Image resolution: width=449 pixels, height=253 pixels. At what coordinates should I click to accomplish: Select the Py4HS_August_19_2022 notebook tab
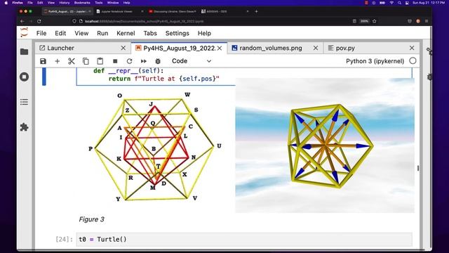click(179, 48)
